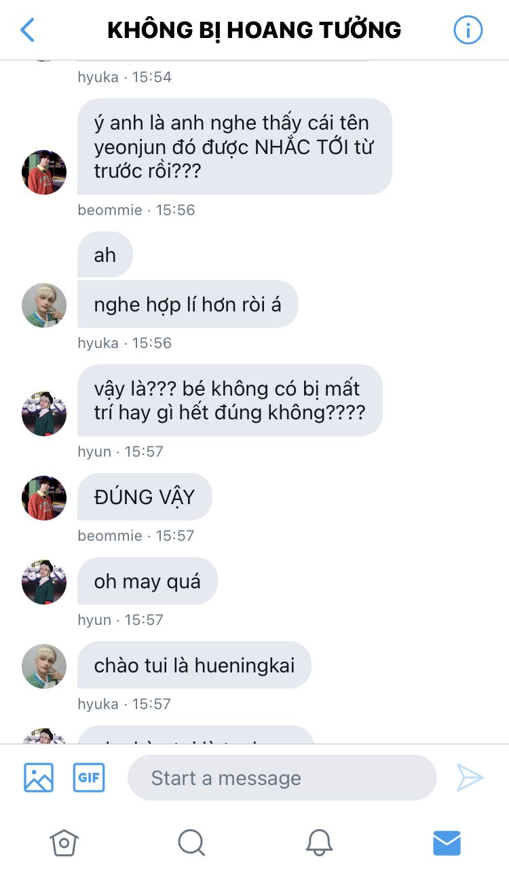This screenshot has width=509, height=878.
Task: Tap hyuka's avatar beside 'nghe hợp lí' message
Action: click(44, 305)
